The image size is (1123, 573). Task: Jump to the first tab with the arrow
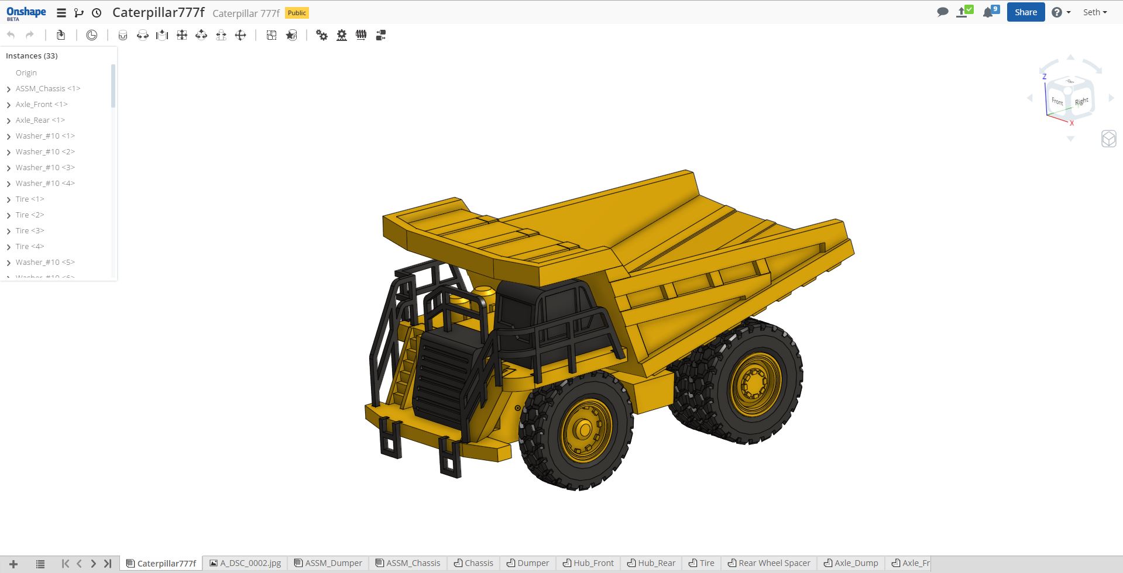point(66,564)
